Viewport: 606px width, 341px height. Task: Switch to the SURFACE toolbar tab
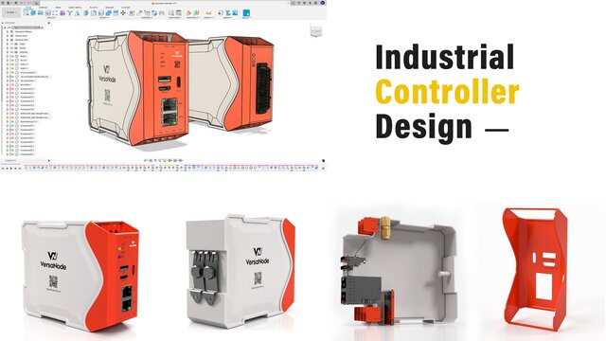(44, 8)
